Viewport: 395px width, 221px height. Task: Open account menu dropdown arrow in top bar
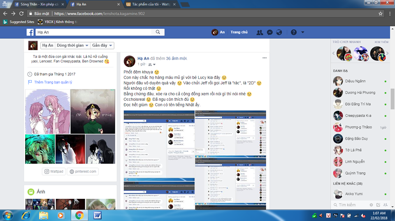click(303, 32)
